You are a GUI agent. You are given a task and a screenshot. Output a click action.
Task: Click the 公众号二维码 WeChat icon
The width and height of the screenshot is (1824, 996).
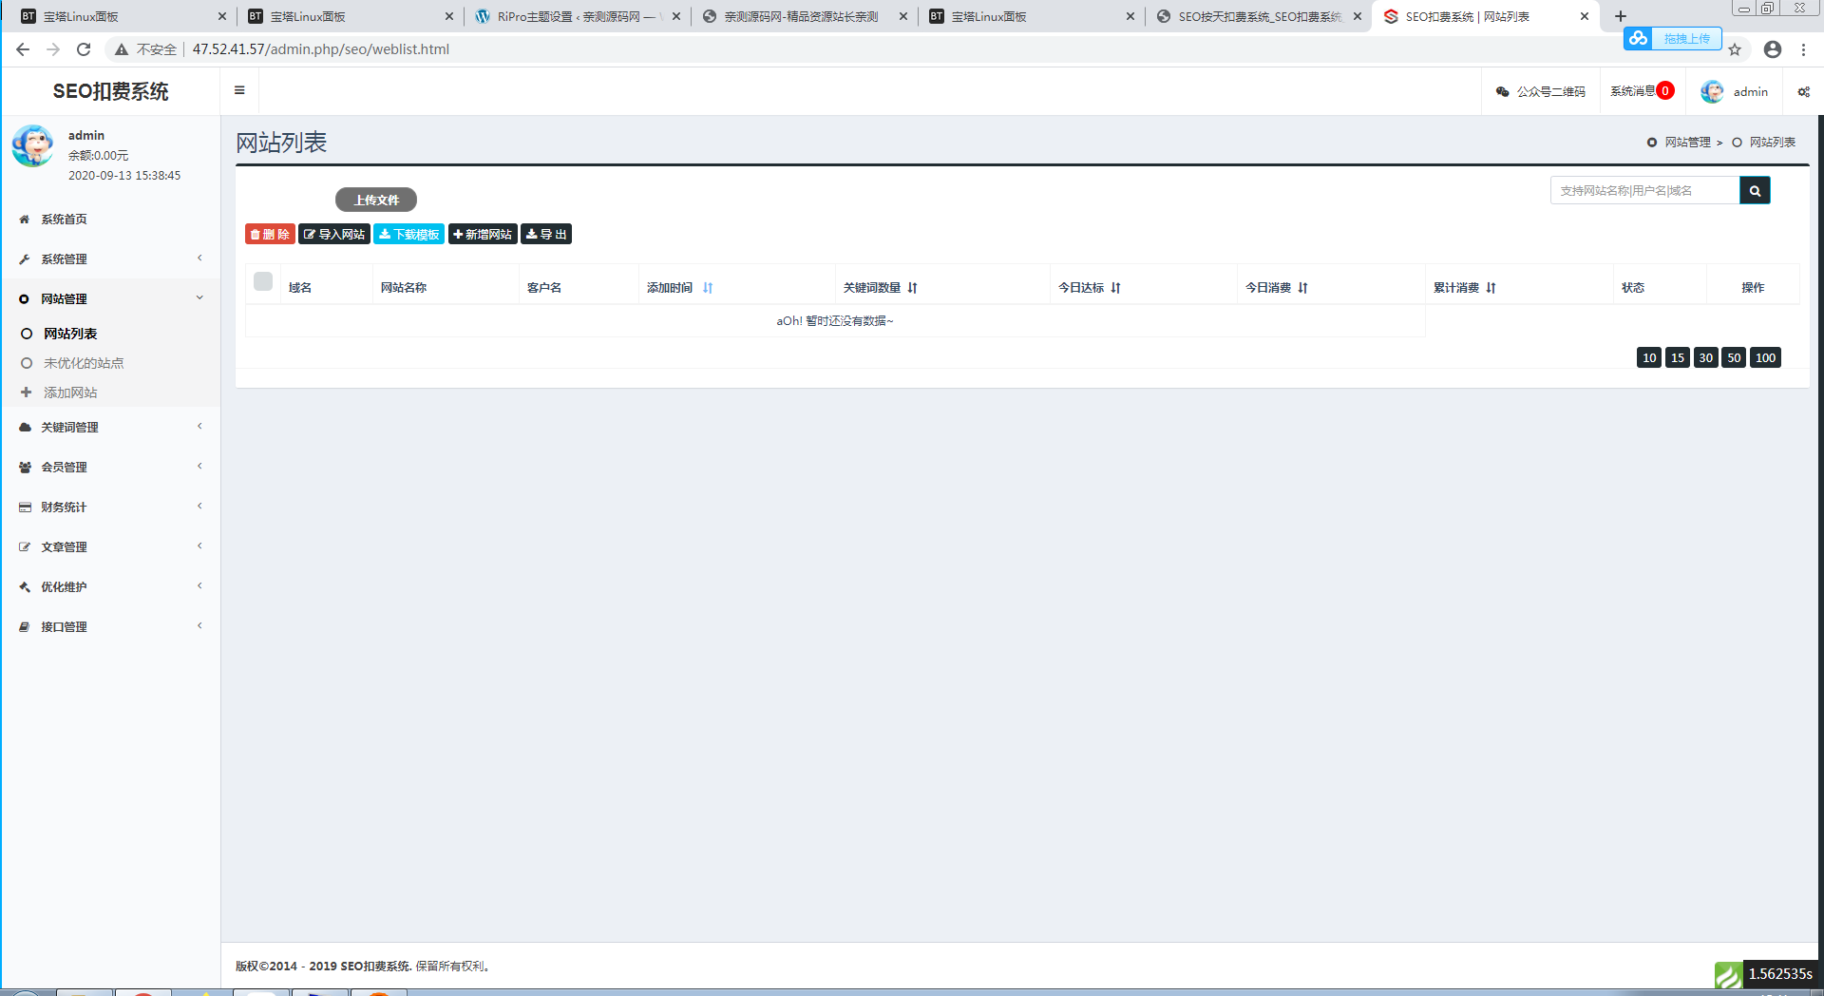[1502, 91]
